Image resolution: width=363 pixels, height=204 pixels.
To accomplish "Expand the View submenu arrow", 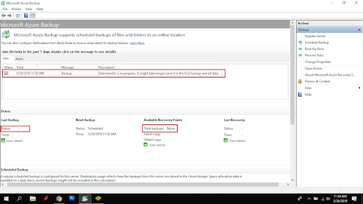I will coord(359,88).
